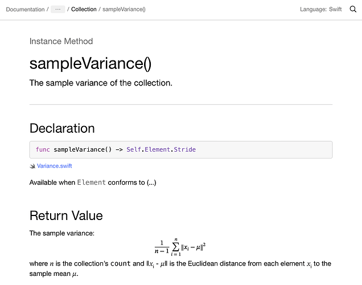This screenshot has width=362, height=285.
Task: Click Element type in declaration
Action: click(158, 149)
